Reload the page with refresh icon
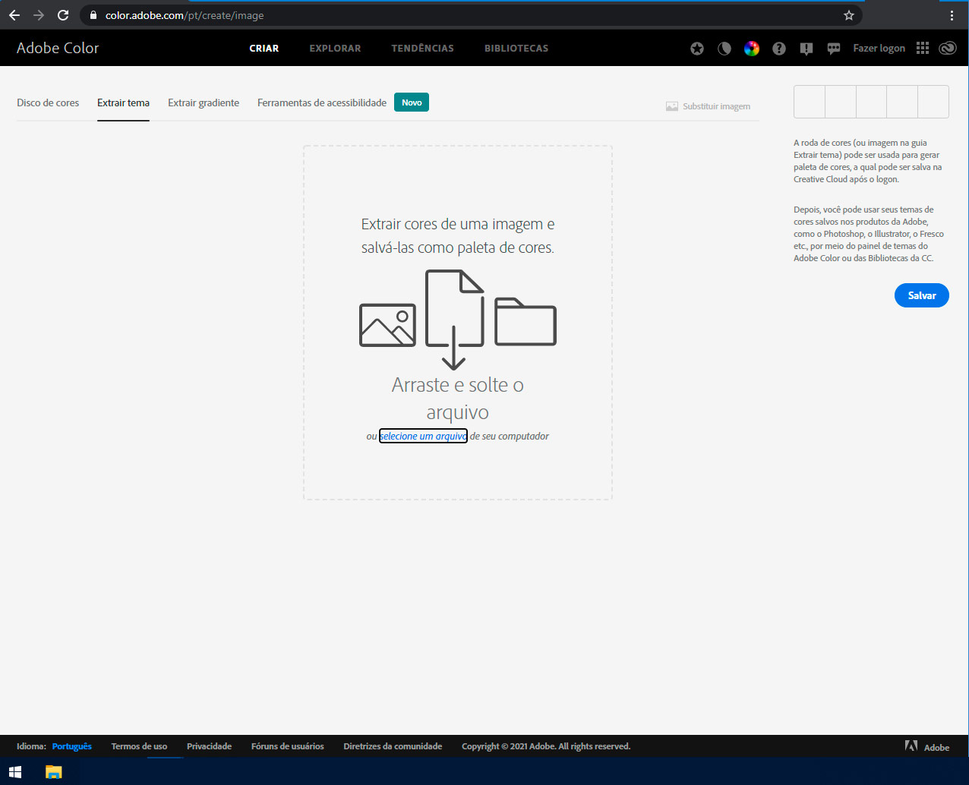The height and width of the screenshot is (785, 969). click(63, 15)
